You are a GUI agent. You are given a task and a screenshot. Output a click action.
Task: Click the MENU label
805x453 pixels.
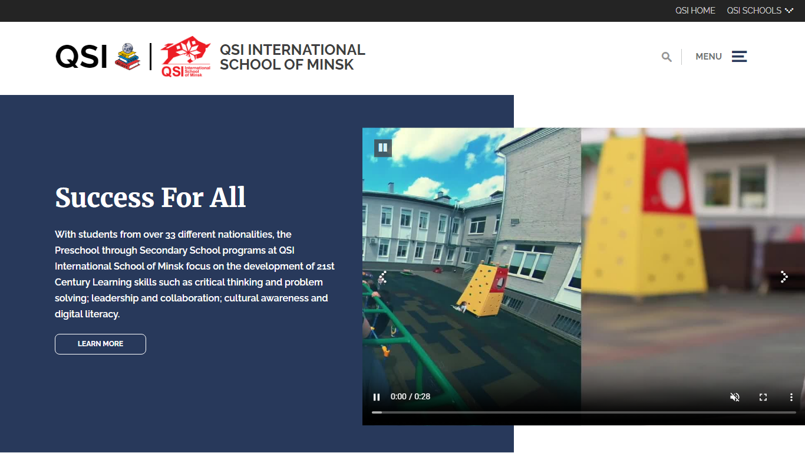pyautogui.click(x=708, y=57)
